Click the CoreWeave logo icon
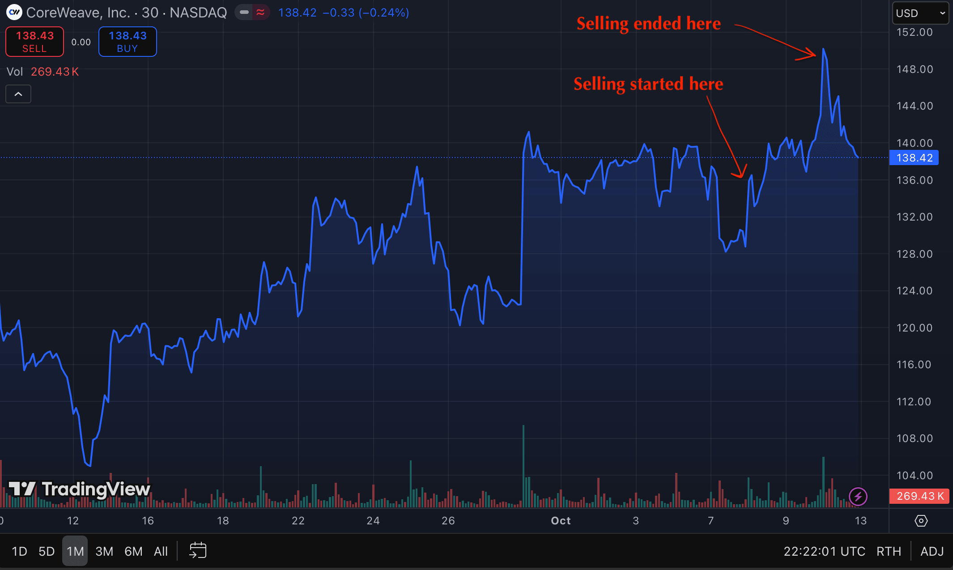The width and height of the screenshot is (953, 570). (x=14, y=13)
